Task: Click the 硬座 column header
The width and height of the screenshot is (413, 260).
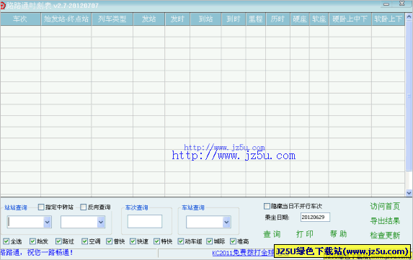Action: pyautogui.click(x=300, y=19)
